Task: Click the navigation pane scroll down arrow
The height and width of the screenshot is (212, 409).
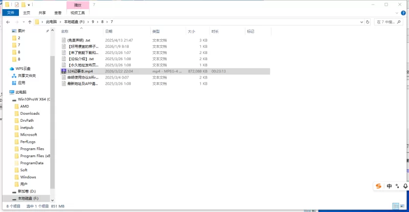Action: pyautogui.click(x=53, y=200)
